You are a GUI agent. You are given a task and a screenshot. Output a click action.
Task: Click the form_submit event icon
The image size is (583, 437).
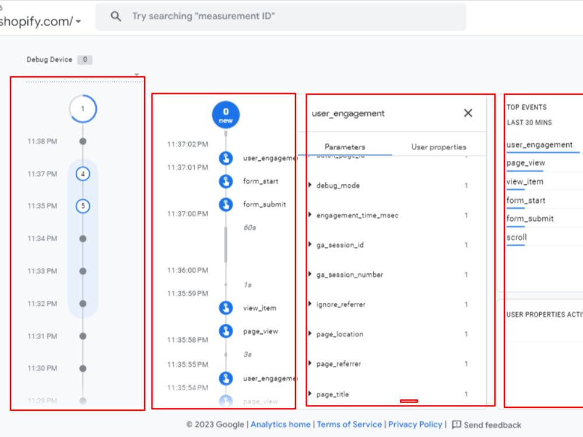coord(226,205)
